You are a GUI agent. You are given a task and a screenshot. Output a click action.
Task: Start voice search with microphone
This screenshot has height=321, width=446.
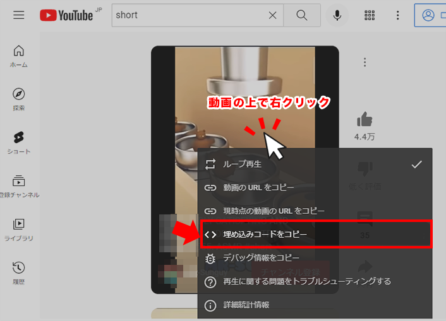(337, 15)
